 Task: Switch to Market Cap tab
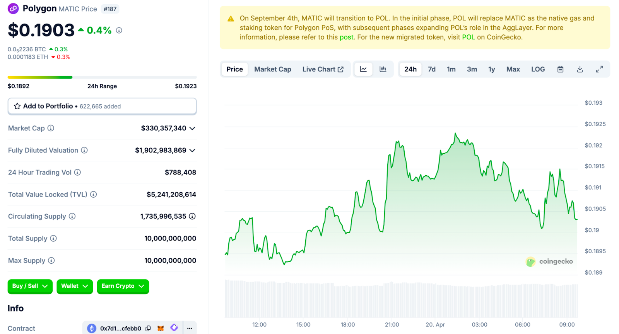coord(273,69)
